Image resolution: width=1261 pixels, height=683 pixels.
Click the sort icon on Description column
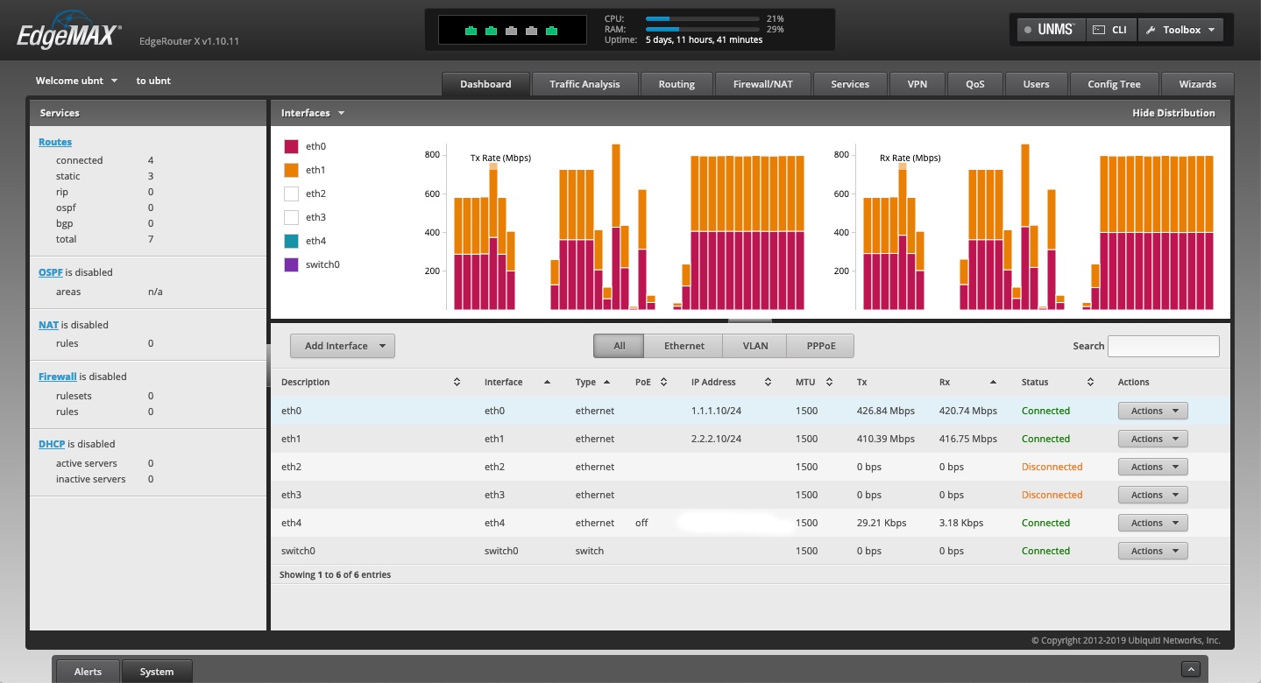(x=457, y=383)
